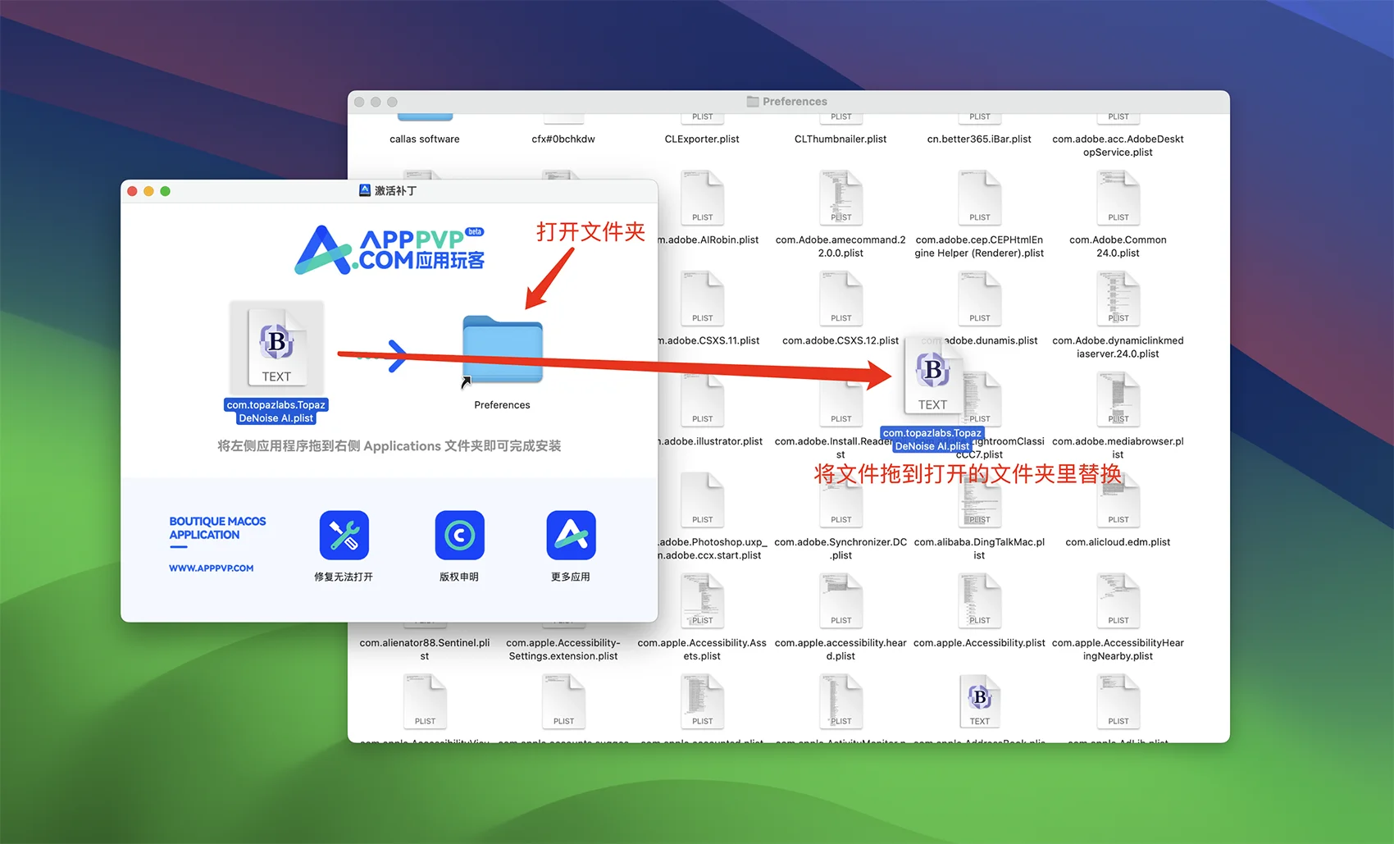Close the 激活补丁 installer window
The image size is (1394, 844).
(x=132, y=191)
